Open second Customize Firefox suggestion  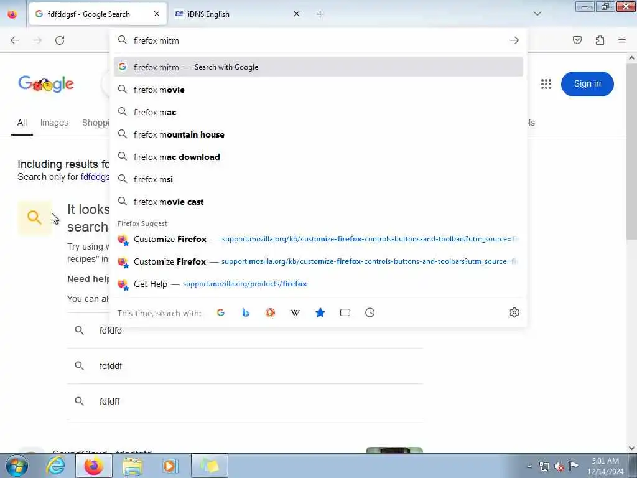coord(318,261)
